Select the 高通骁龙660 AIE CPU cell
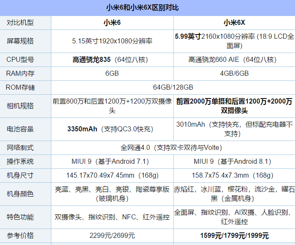This screenshot has width=295, height=245. pyautogui.click(x=234, y=59)
